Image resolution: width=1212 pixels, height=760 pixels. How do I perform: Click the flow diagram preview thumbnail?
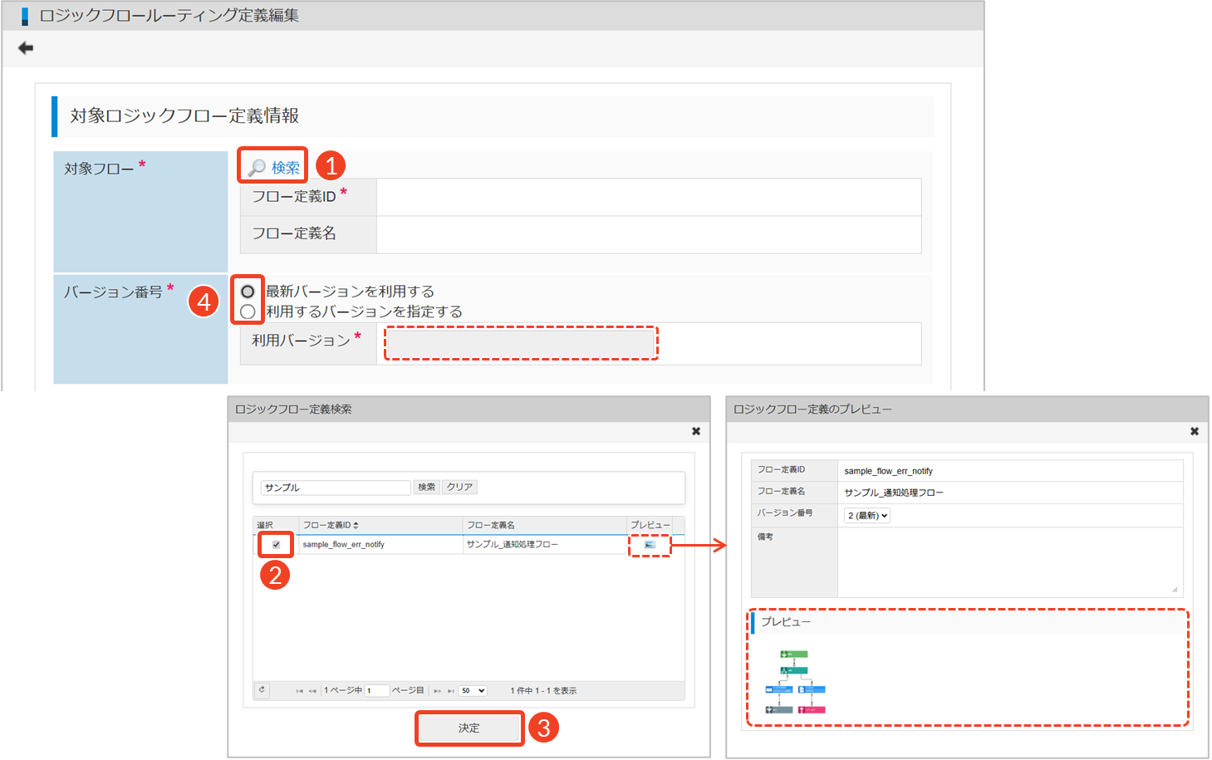coord(795,683)
